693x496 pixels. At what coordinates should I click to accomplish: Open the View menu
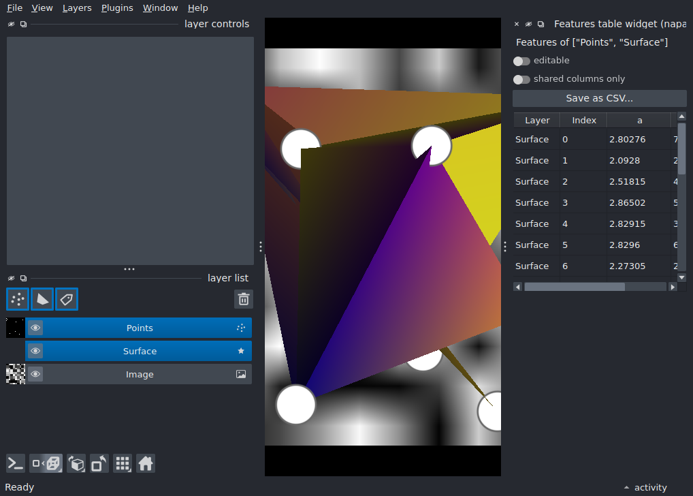coord(42,8)
